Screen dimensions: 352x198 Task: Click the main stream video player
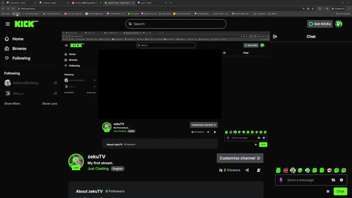click(166, 90)
